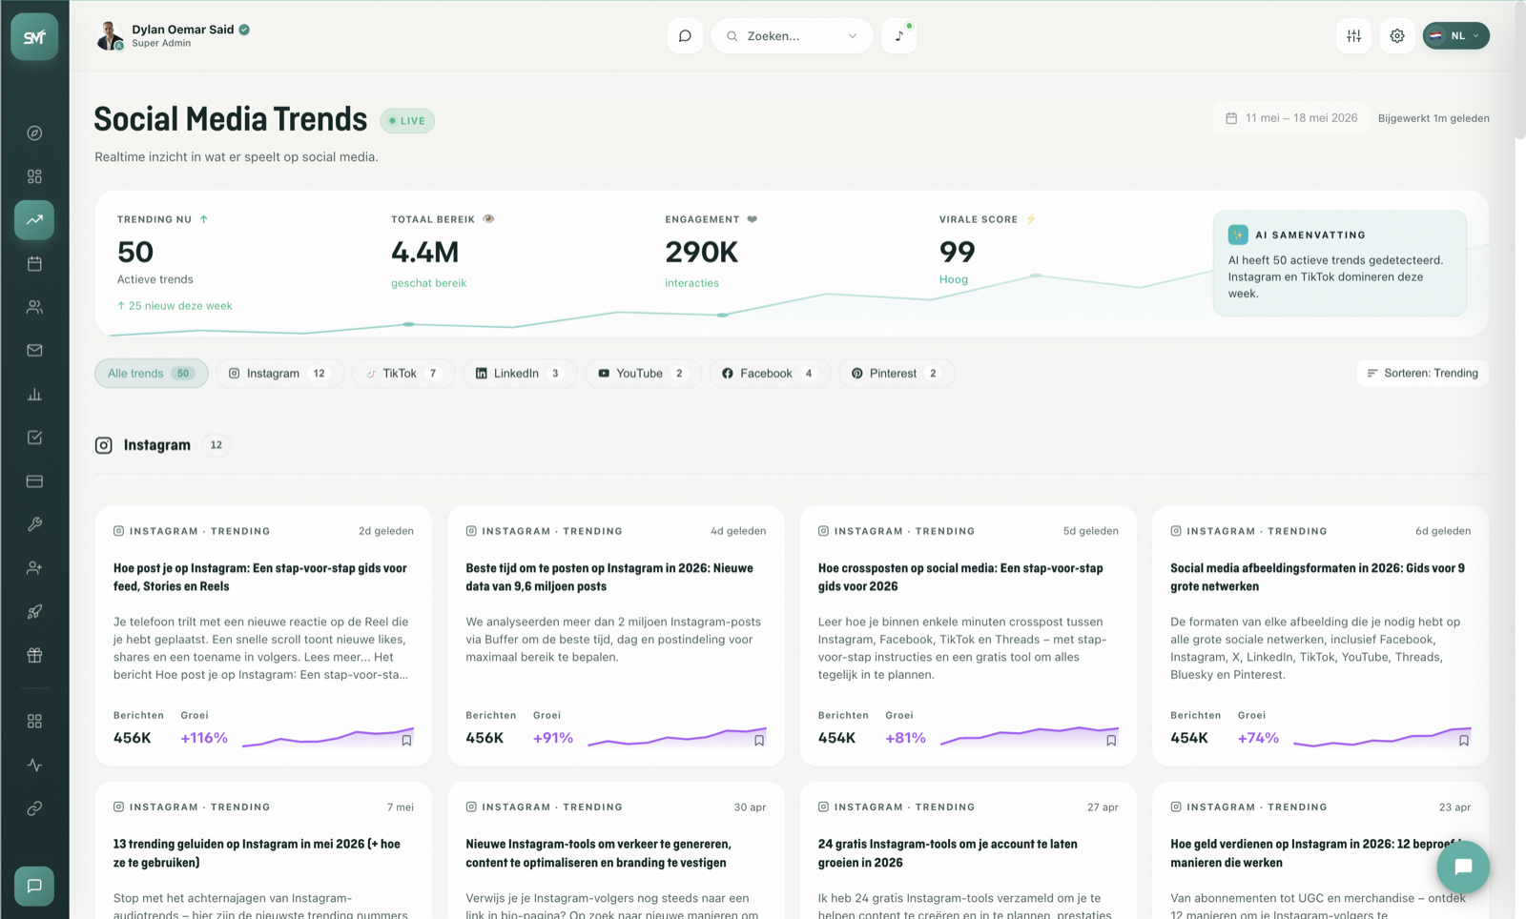
Task: Filter trends by TikTok tab
Action: [x=402, y=373]
